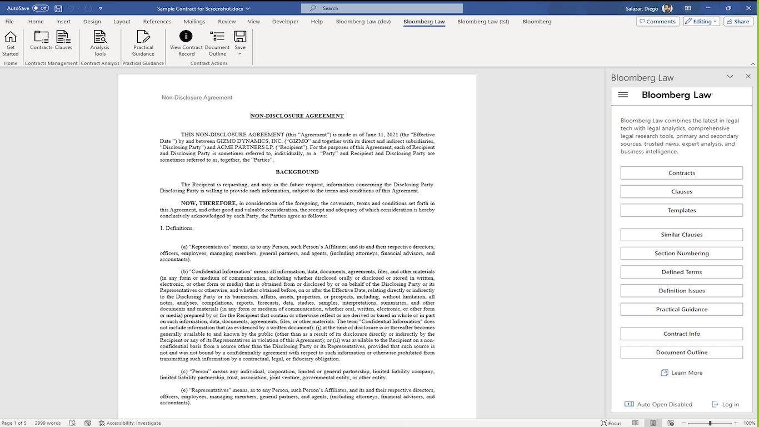Image resolution: width=759 pixels, height=427 pixels.
Task: Open the File menu
Action: 9,22
